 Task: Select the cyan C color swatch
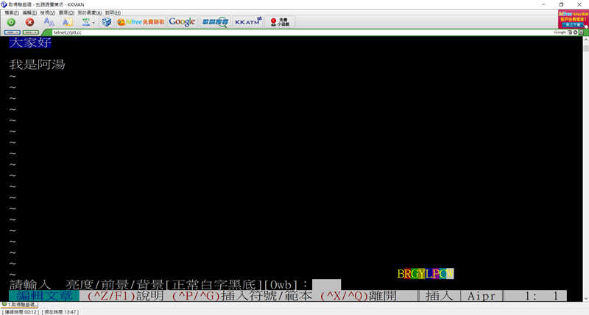[x=443, y=274]
